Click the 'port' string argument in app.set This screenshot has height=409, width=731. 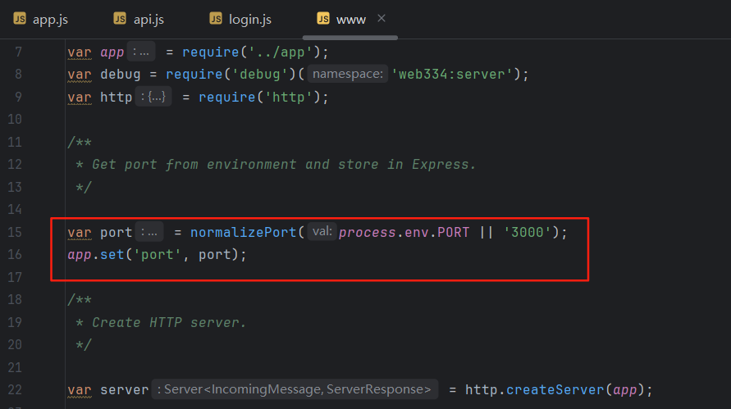[158, 255]
